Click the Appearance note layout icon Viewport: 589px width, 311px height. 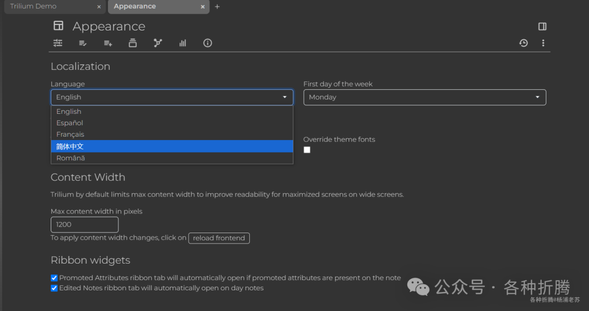pyautogui.click(x=58, y=26)
